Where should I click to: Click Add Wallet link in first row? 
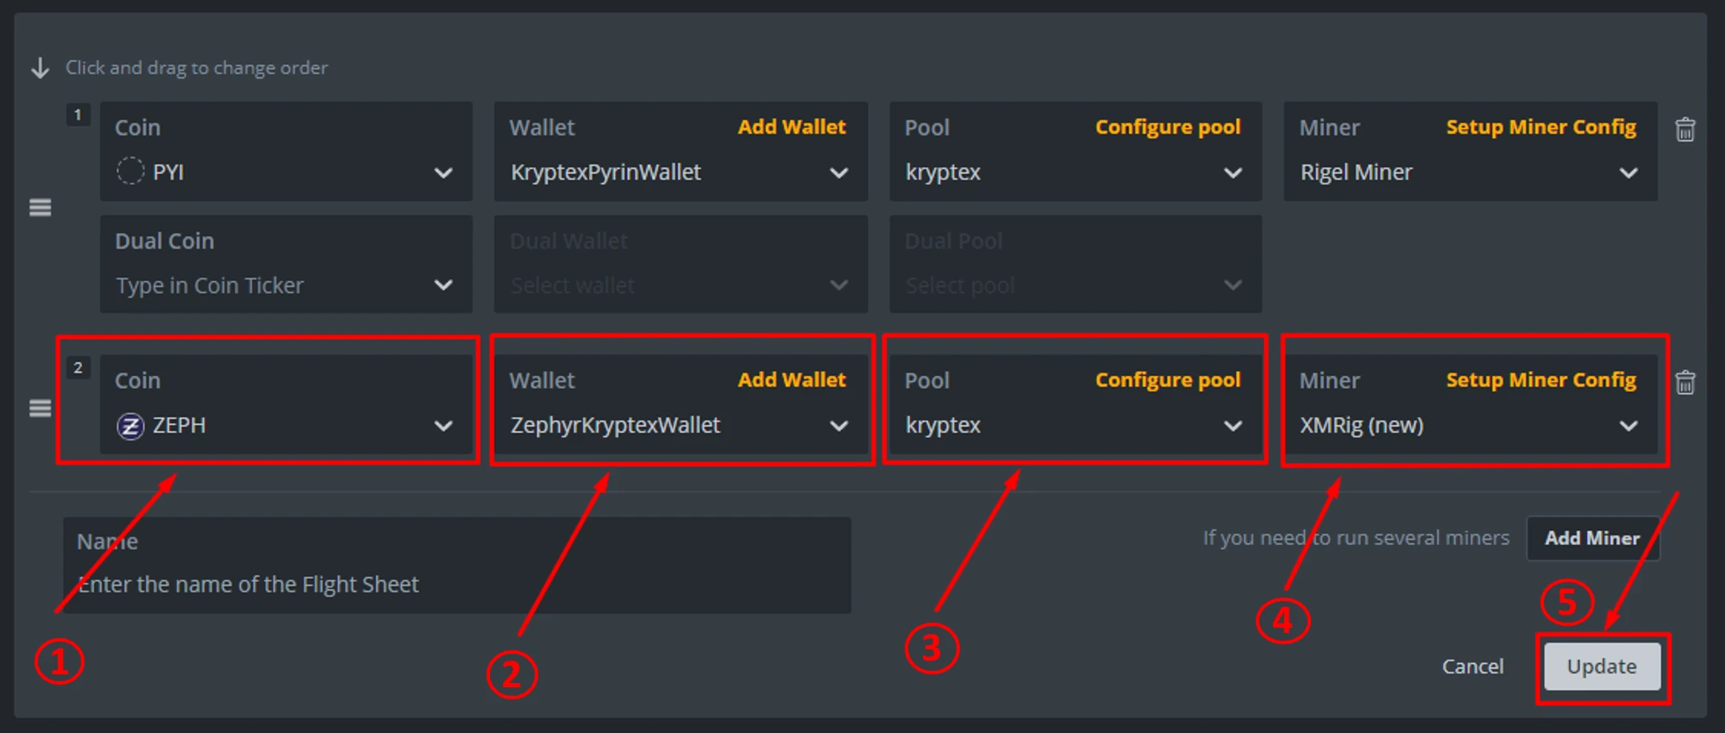[x=792, y=127]
